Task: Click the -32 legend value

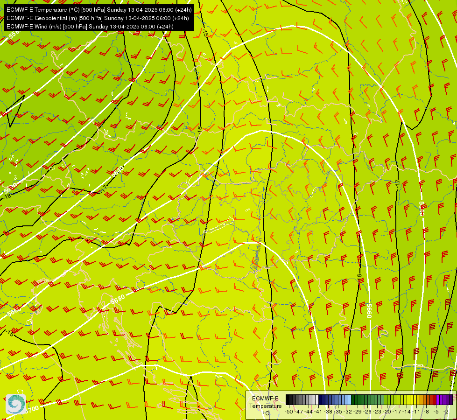Action: pos(348,412)
